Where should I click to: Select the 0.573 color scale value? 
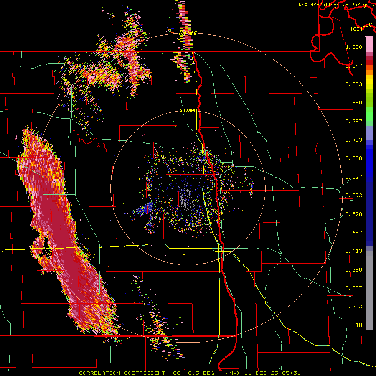(x=354, y=196)
